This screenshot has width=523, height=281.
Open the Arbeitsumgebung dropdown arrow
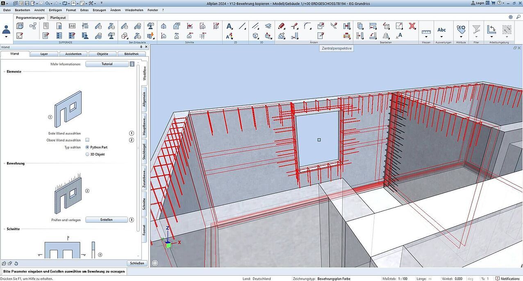tap(491, 37)
